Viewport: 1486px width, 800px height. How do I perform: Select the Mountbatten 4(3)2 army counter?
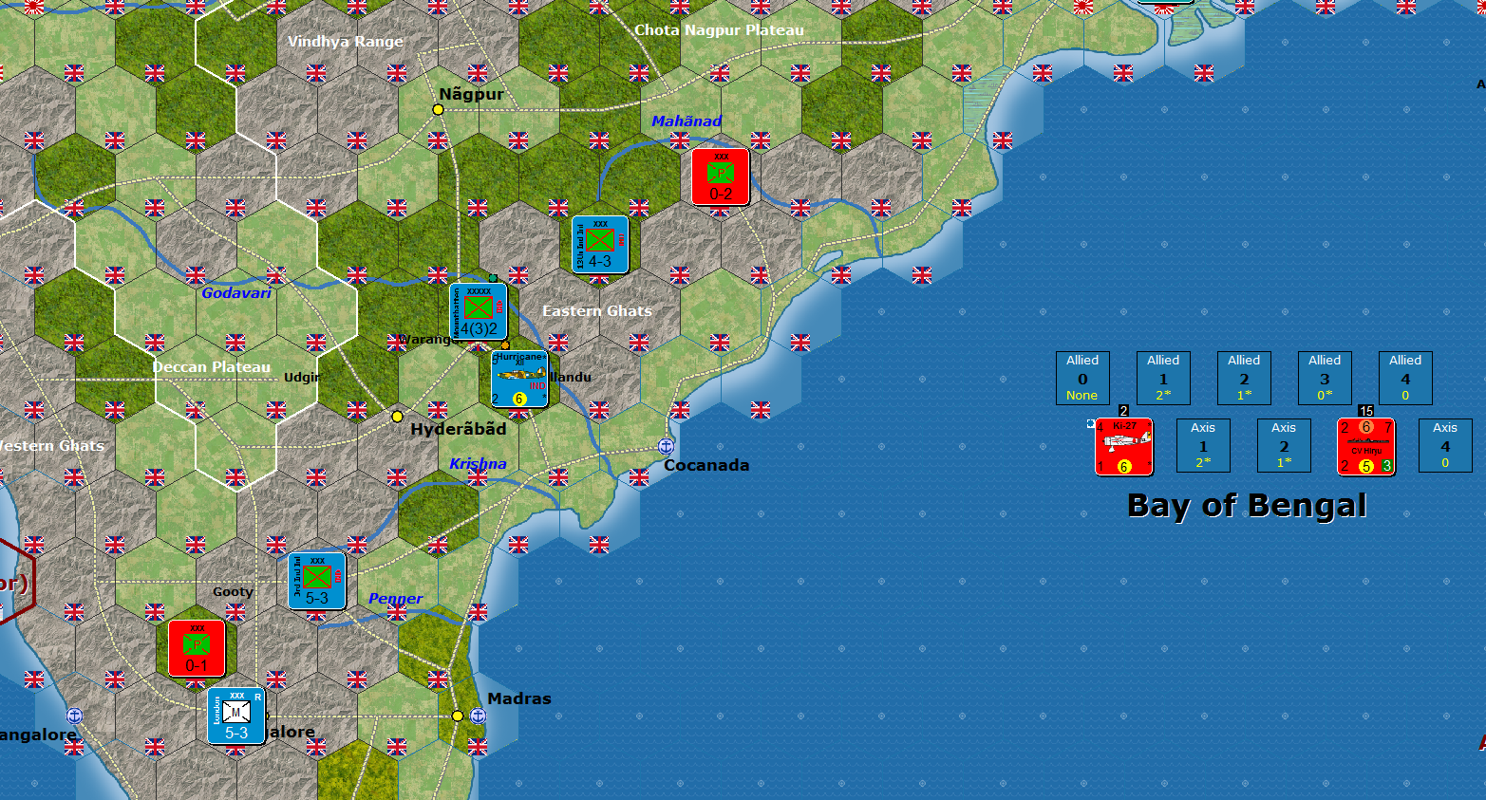[x=479, y=311]
